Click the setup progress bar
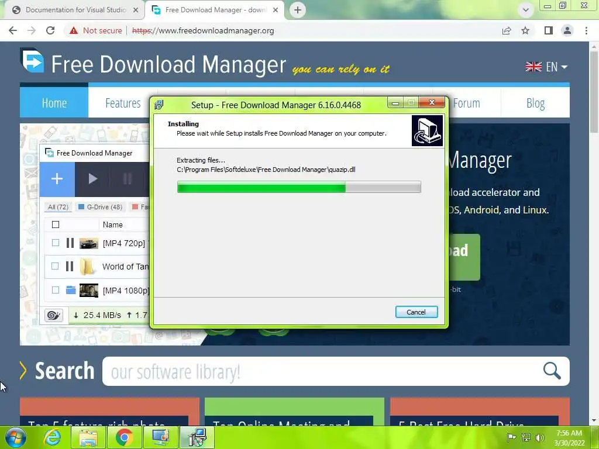Viewport: 599px width, 449px height. click(299, 187)
